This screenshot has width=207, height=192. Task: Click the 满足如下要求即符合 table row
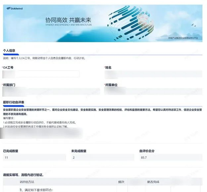tap(40, 190)
